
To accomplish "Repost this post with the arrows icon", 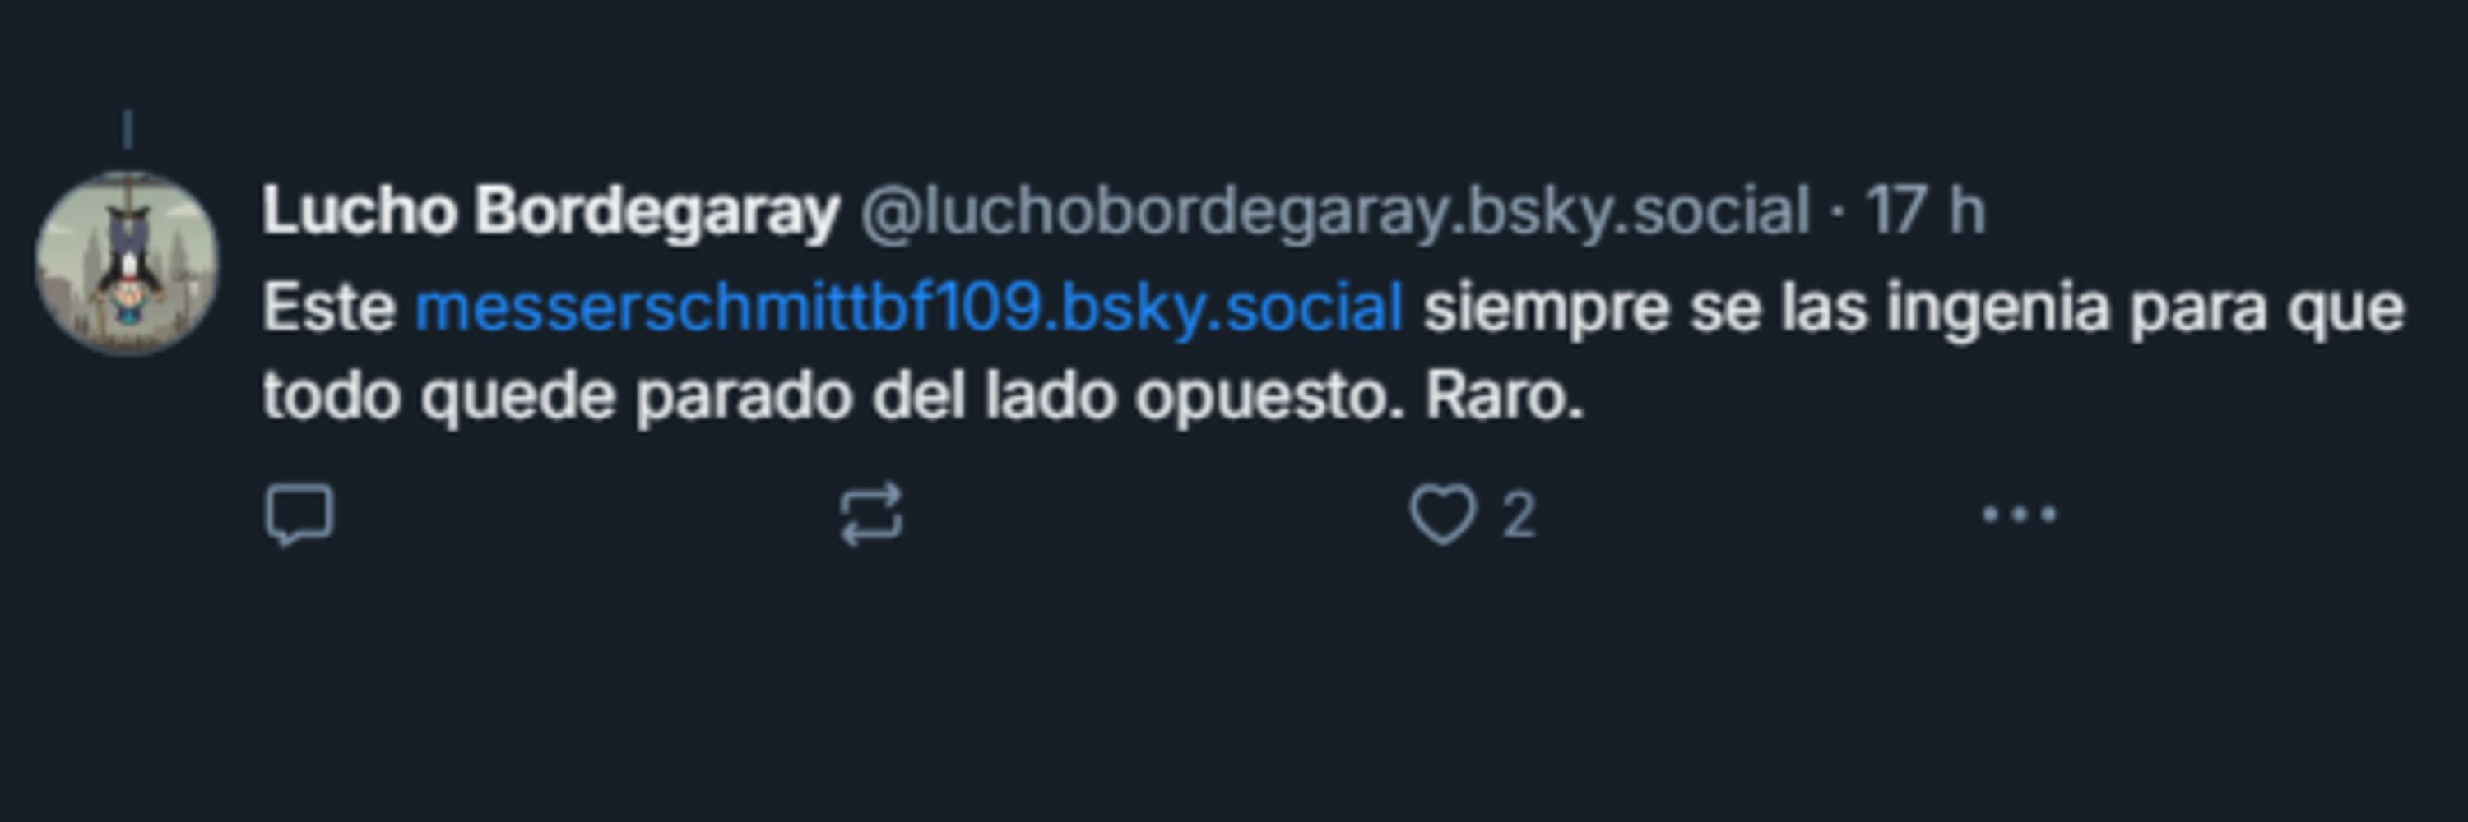I will point(871,515).
